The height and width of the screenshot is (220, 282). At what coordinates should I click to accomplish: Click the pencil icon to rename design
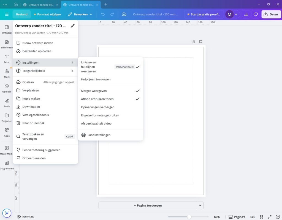72,26
